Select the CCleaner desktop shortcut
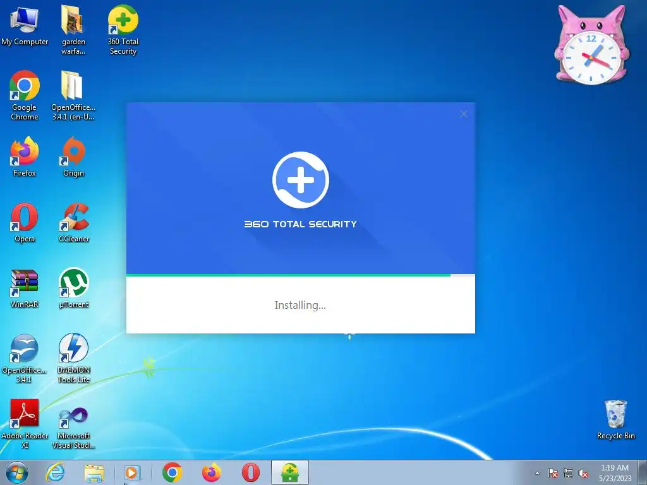The width and height of the screenshot is (647, 485). (74, 223)
